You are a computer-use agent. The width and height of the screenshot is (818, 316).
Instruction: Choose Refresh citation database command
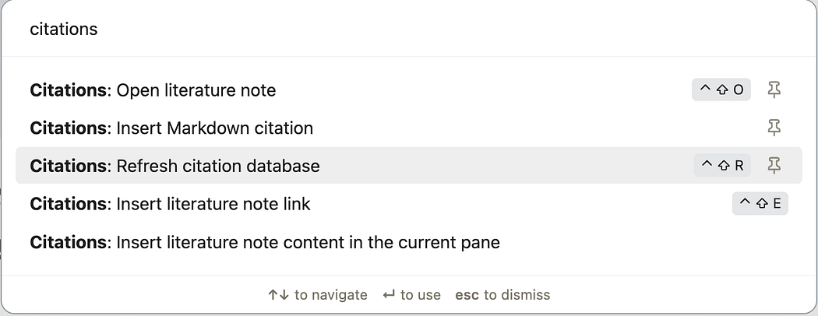coord(217,166)
